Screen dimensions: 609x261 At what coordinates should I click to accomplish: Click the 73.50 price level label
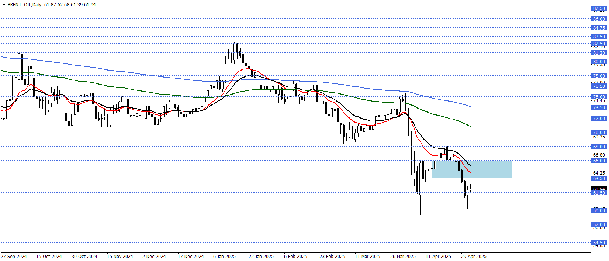tap(599, 107)
